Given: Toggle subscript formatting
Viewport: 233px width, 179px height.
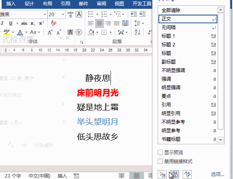Looking at the screenshot, I should pos(33,23).
